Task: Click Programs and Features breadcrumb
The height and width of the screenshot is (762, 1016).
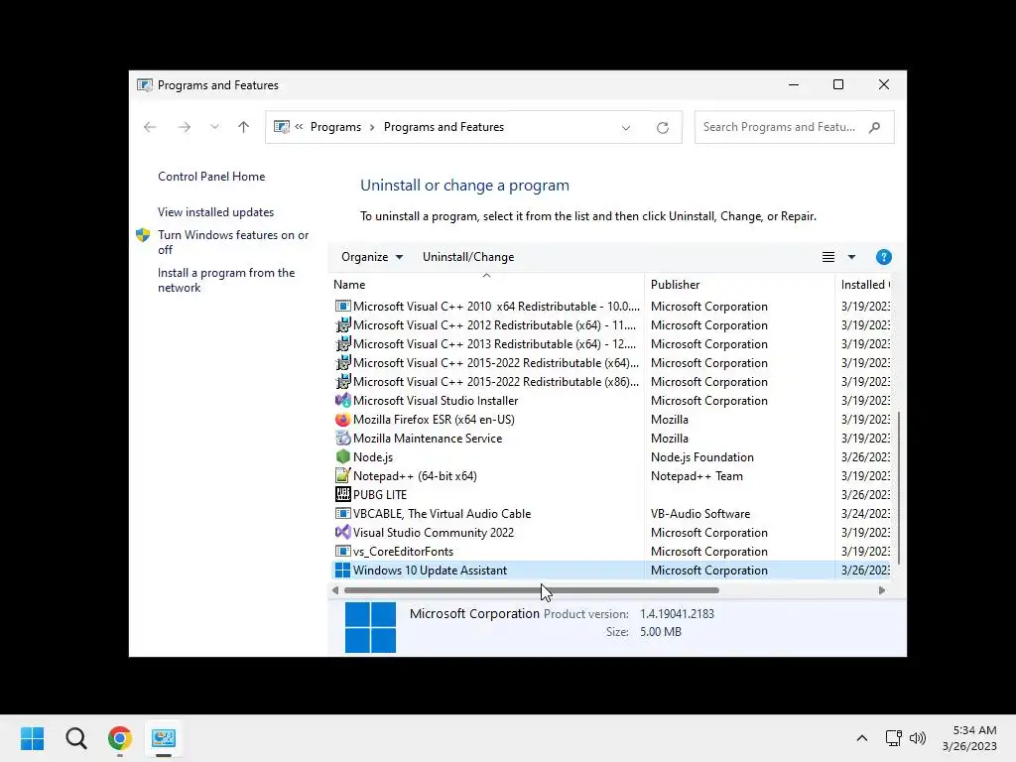Action: [444, 127]
